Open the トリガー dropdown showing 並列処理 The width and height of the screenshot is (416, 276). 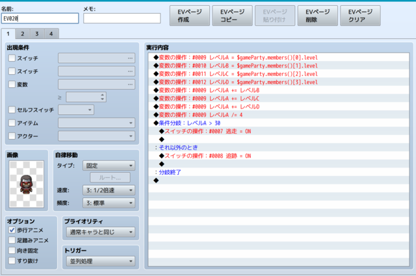point(101,261)
